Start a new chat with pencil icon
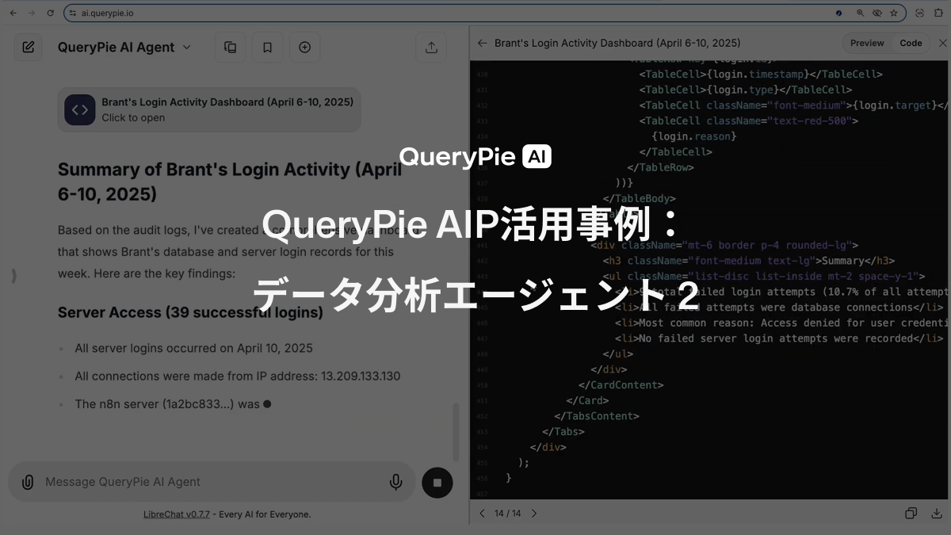This screenshot has width=951, height=535. [29, 48]
